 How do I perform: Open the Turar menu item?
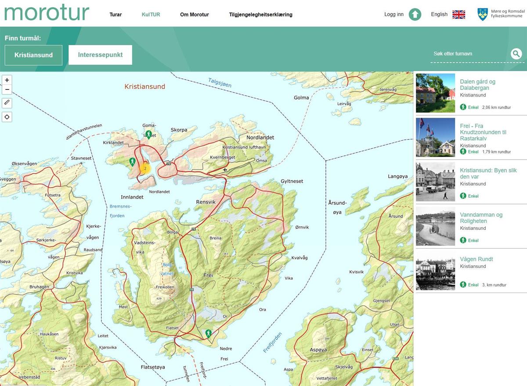click(x=116, y=14)
